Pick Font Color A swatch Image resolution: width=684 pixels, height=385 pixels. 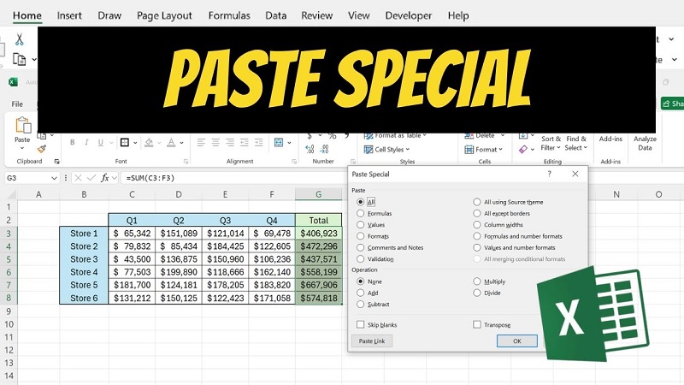pyautogui.click(x=172, y=142)
